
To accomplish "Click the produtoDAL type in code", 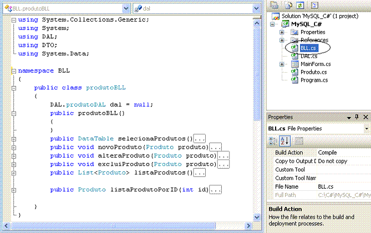I will coord(85,105).
